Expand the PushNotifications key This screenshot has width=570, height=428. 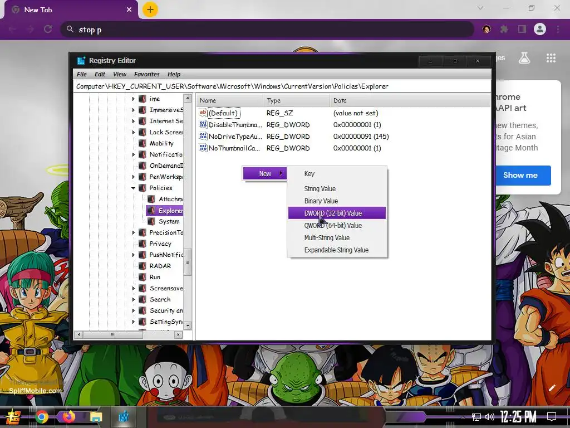134,255
